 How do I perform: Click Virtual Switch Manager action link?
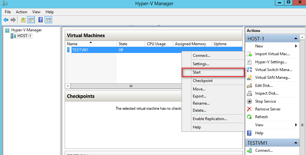[x=274, y=70]
